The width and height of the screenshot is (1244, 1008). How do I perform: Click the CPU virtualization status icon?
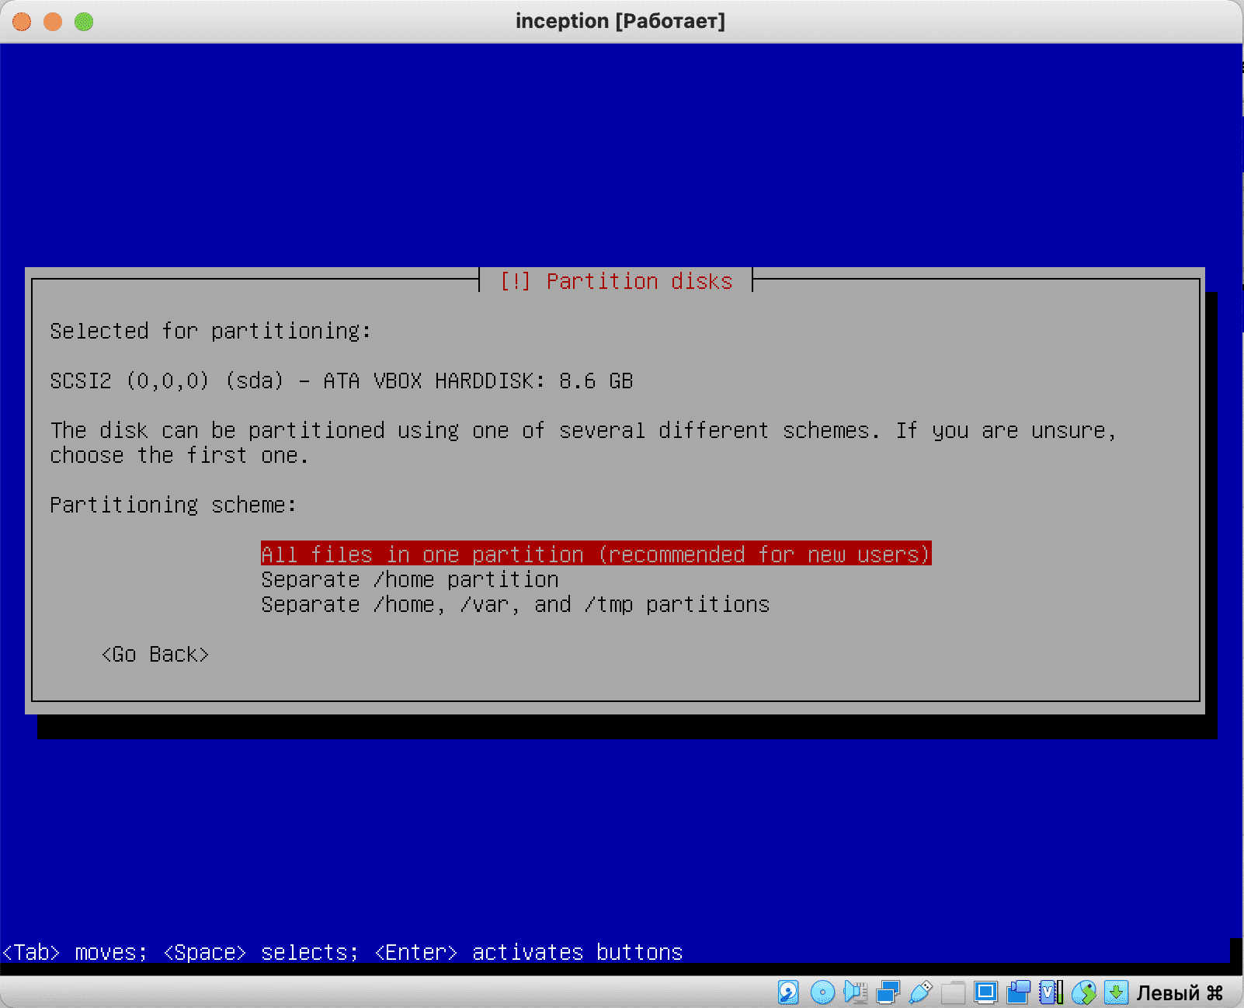click(x=1051, y=992)
